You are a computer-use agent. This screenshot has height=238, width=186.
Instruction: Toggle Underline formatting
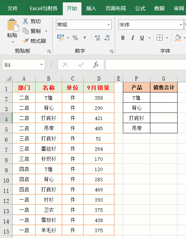pos(142,38)
